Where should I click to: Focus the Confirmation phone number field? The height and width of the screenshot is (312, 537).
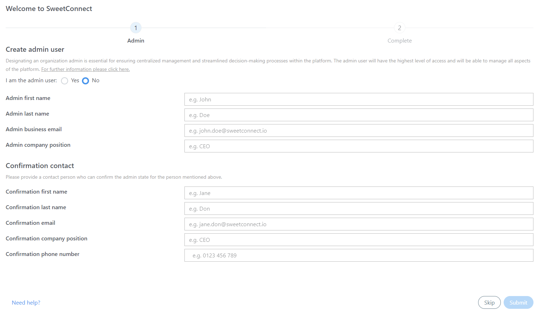[x=359, y=255]
